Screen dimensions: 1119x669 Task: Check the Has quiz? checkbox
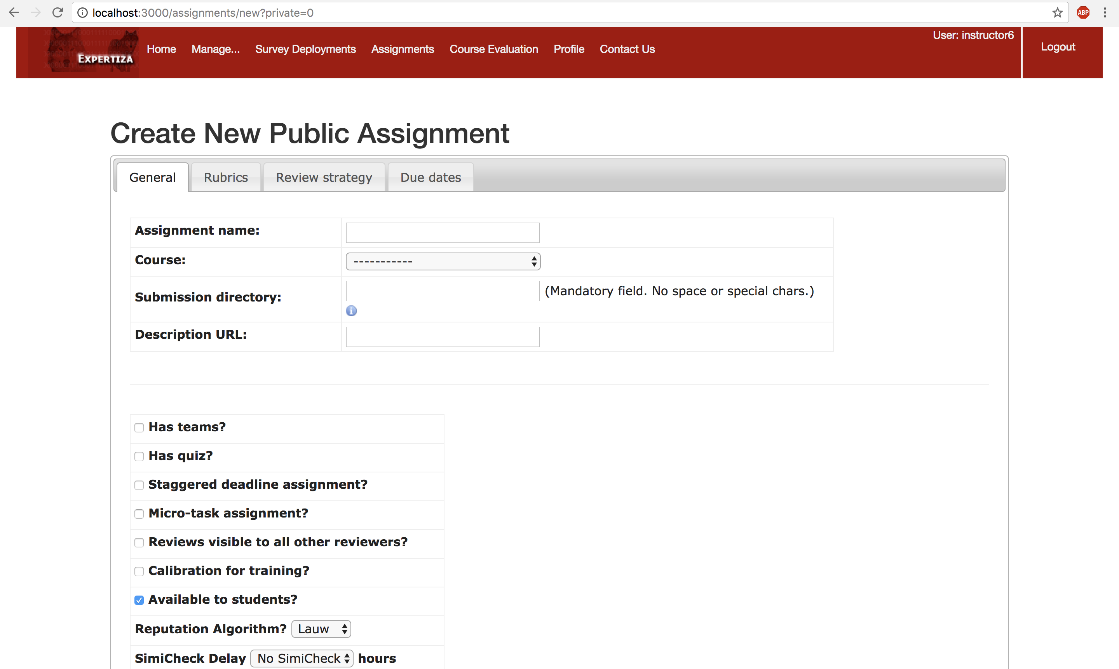pos(139,456)
